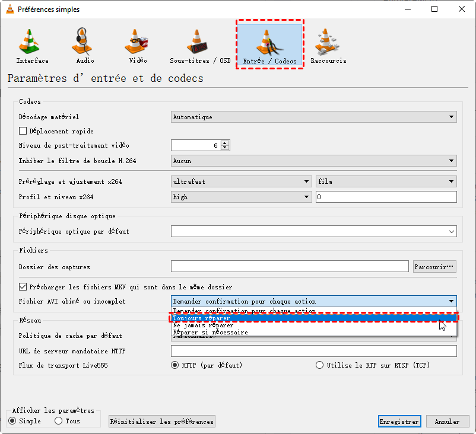Select the Tous settings radio button
This screenshot has height=434, width=476.
(x=59, y=421)
